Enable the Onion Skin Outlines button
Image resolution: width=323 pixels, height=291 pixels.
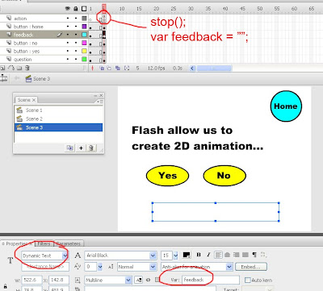tap(109, 69)
